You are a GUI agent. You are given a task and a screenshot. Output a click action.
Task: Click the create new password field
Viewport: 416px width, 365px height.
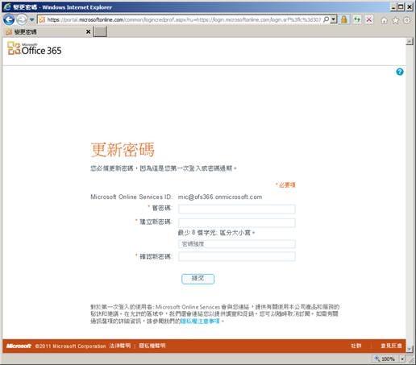237,223
